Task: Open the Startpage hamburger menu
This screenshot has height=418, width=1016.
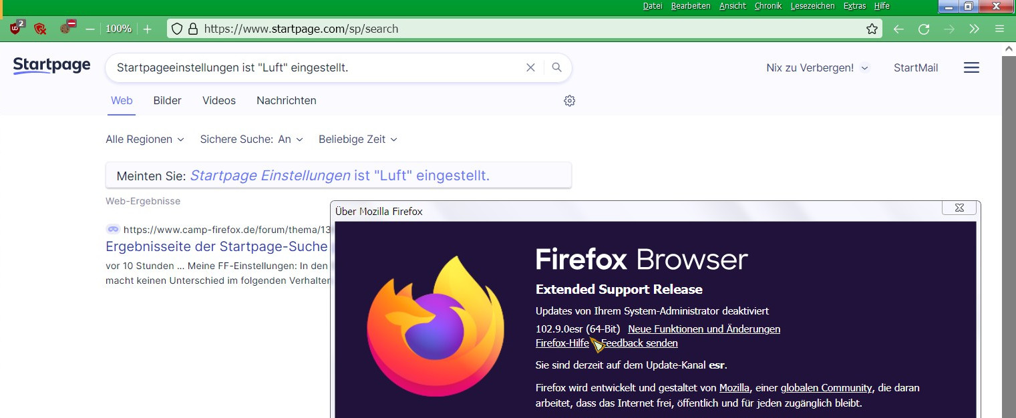Action: [x=971, y=67]
